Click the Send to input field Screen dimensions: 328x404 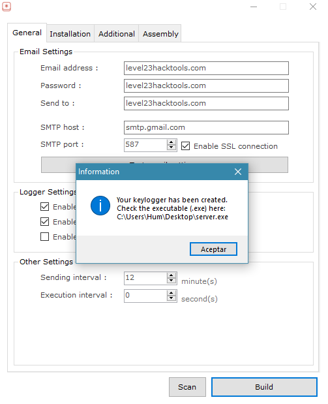[x=206, y=103]
